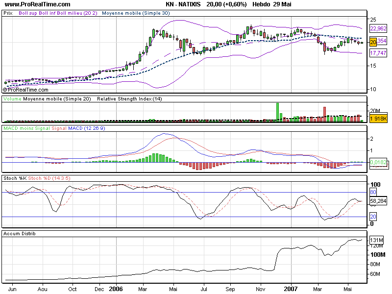Click the 20,00 (+0,60%) quote
Viewport: 392px width, 294px height.
tap(226, 4)
